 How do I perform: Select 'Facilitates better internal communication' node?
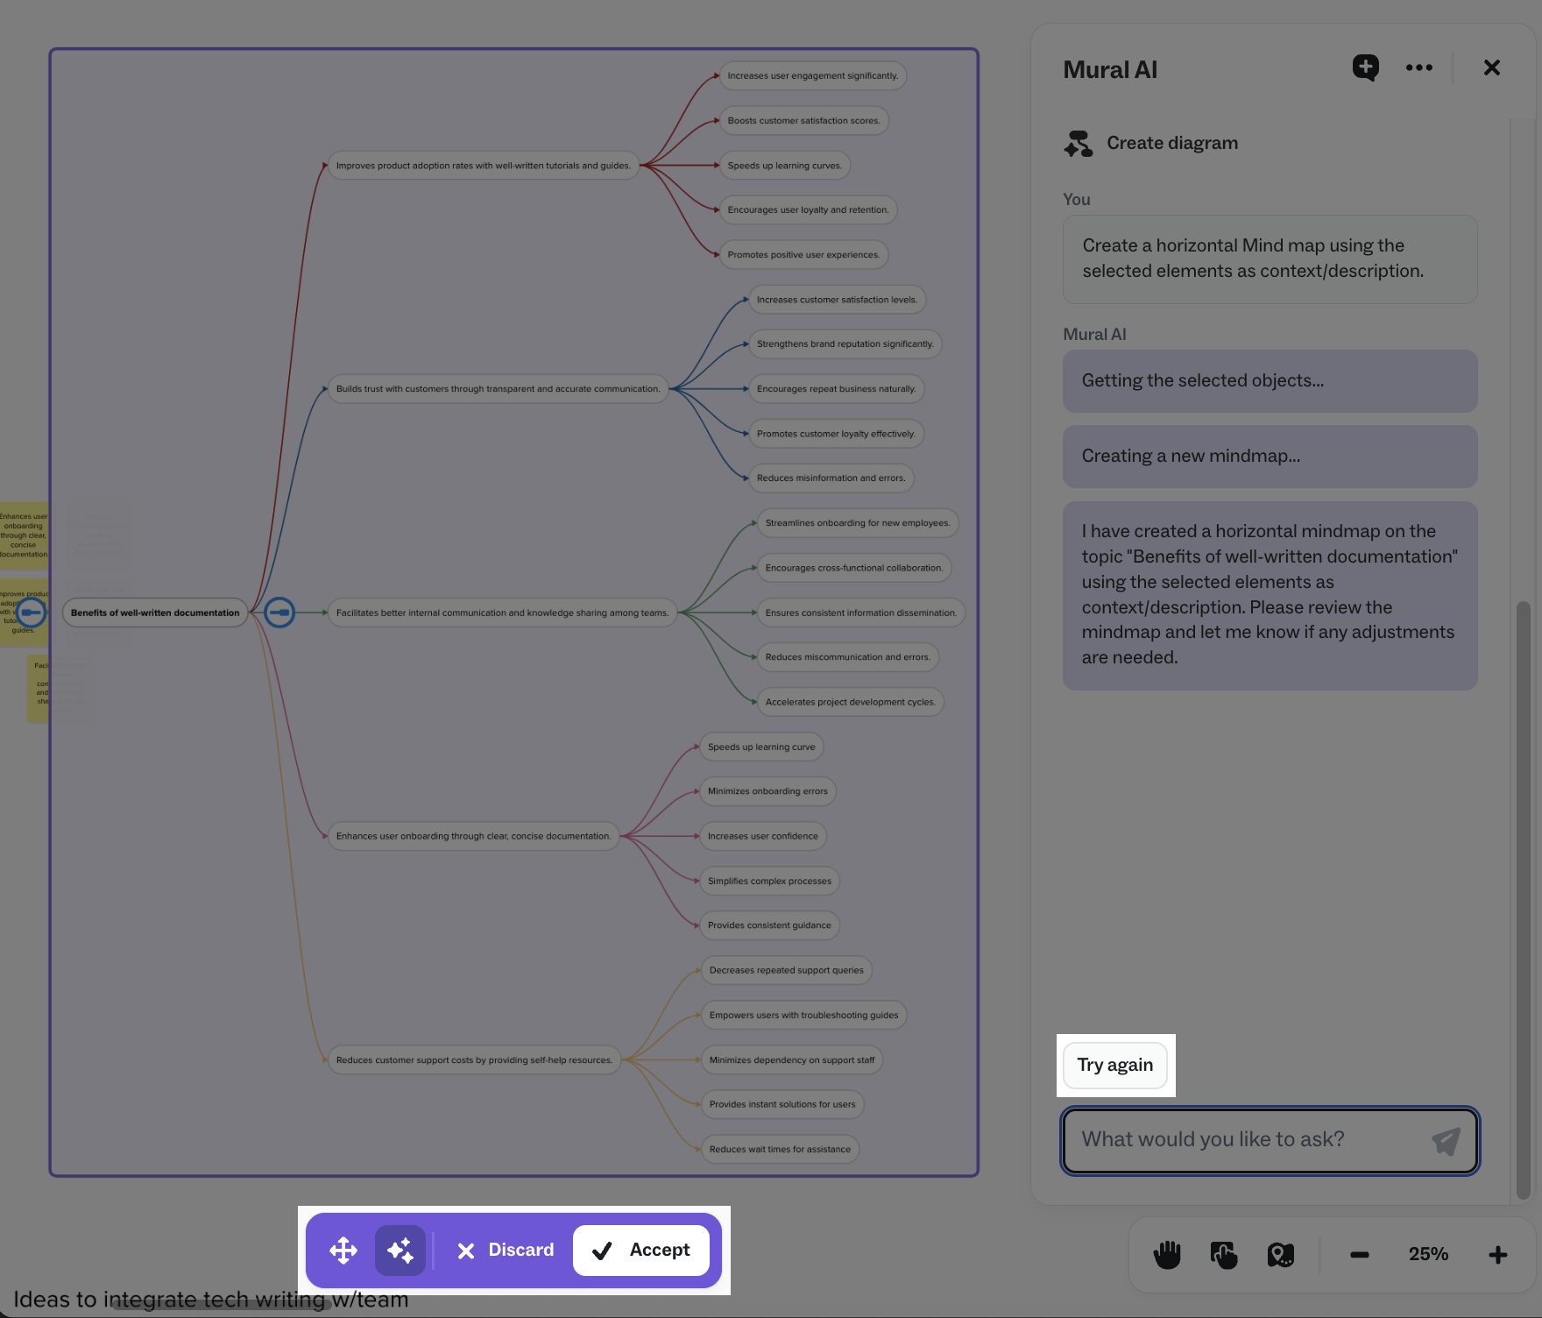[502, 613]
